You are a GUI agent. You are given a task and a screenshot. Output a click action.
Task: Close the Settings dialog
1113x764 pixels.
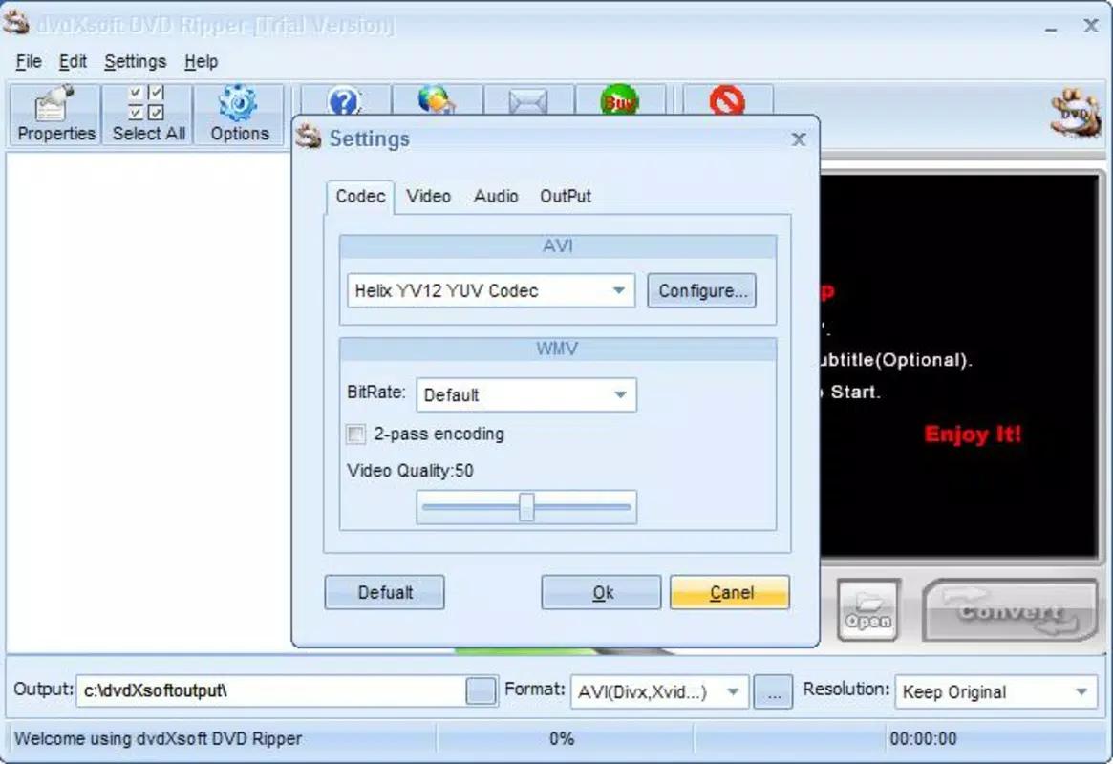799,139
